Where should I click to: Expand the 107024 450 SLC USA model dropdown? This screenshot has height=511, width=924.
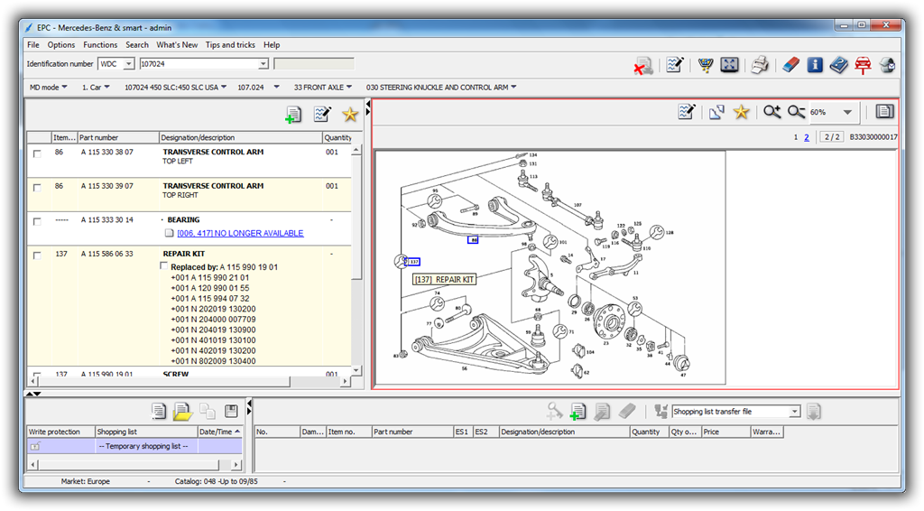(x=176, y=88)
